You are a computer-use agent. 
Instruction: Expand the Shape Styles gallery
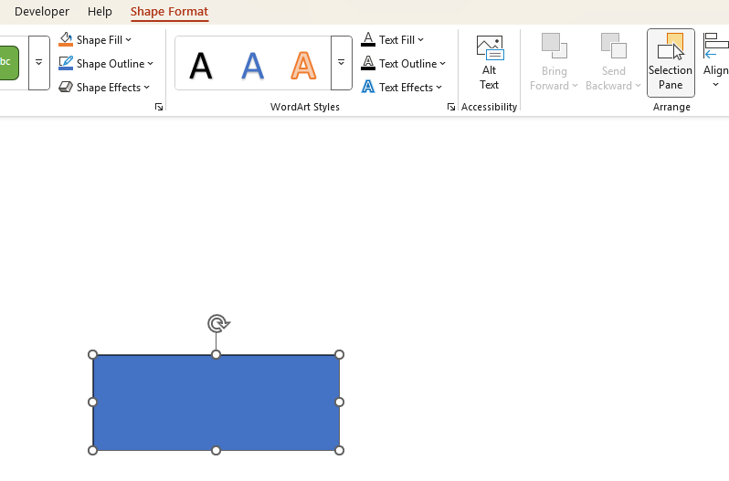38,63
